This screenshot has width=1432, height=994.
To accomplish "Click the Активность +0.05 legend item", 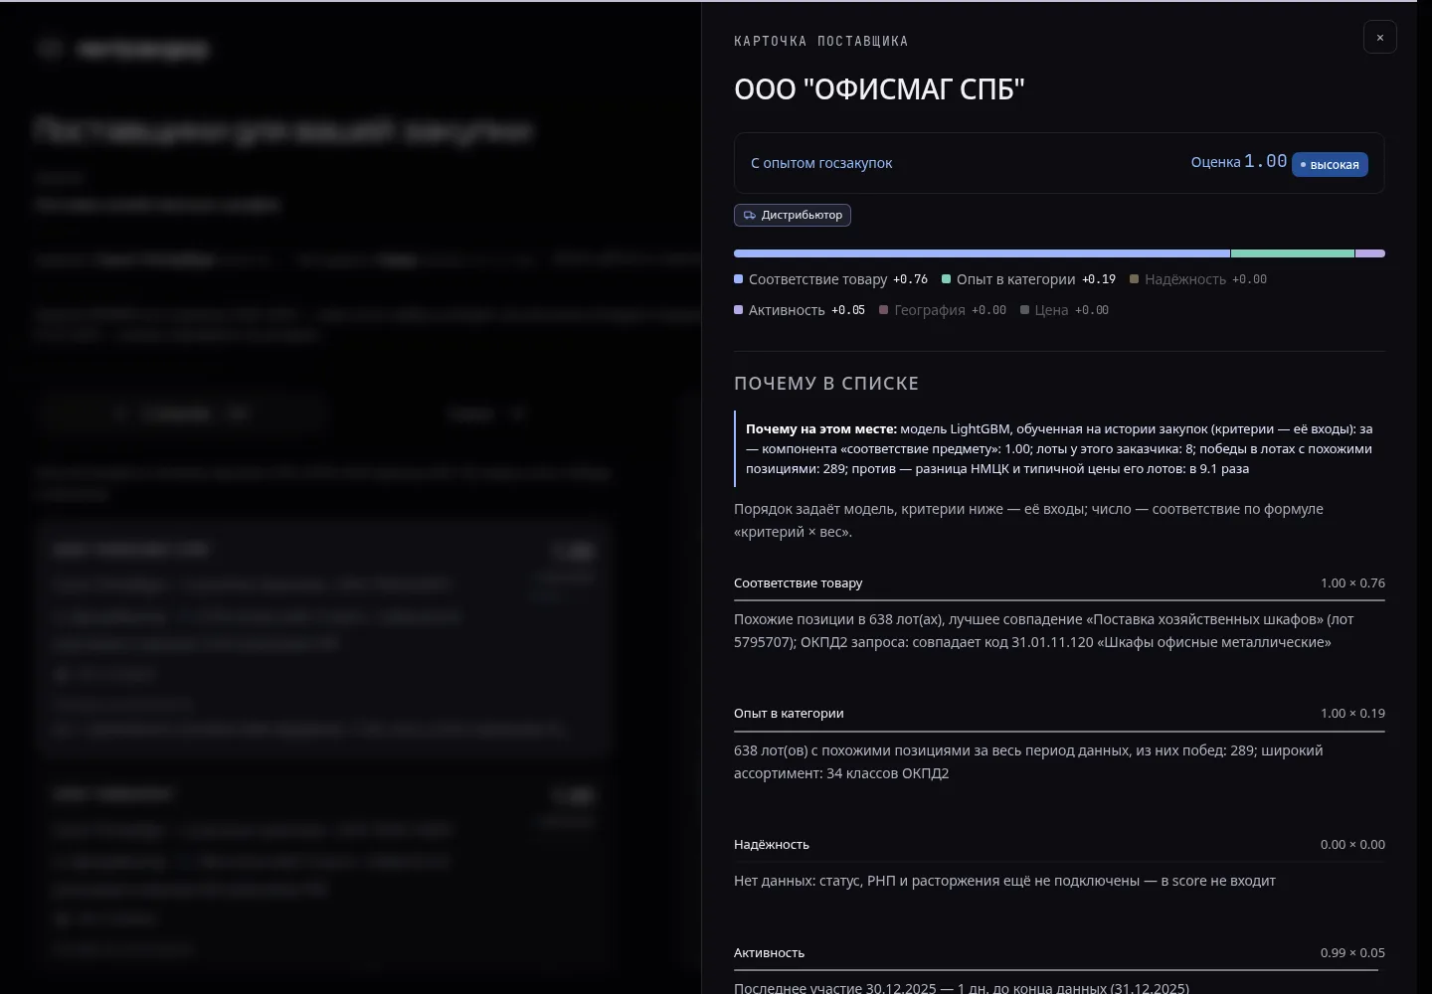I will click(x=800, y=310).
